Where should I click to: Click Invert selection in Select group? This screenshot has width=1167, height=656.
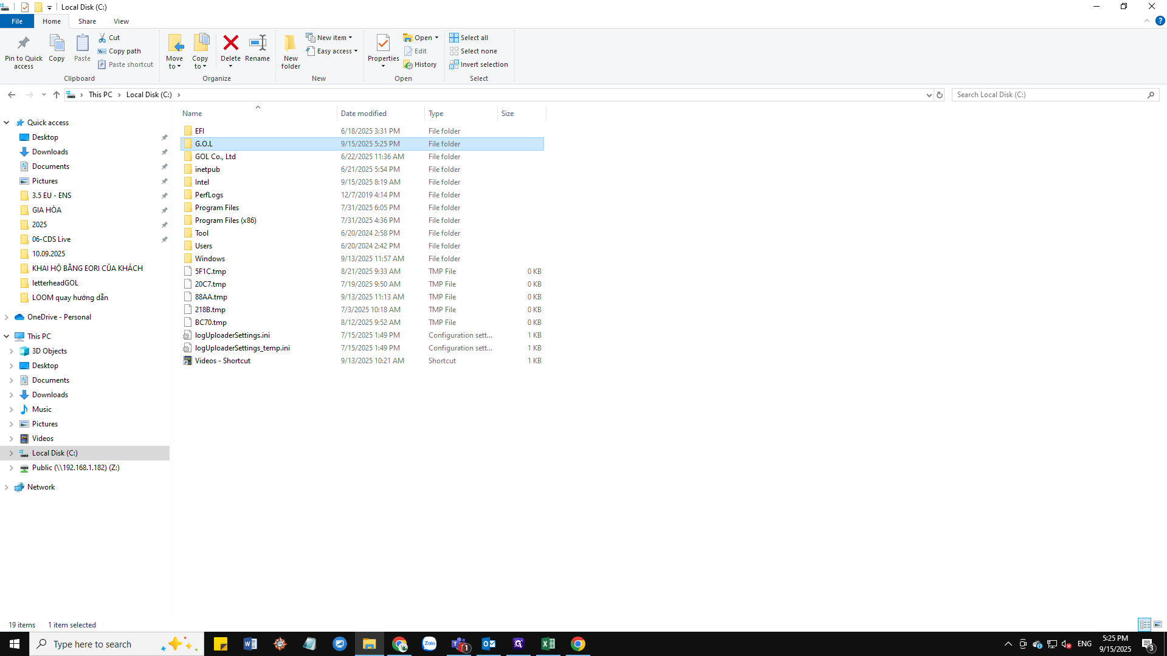point(479,64)
